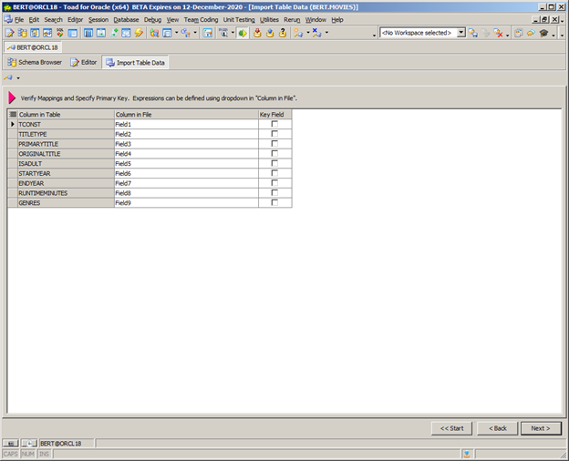Click the BERT@ORCL18 label in status bar
Screen dimensions: 569x461
[60, 443]
